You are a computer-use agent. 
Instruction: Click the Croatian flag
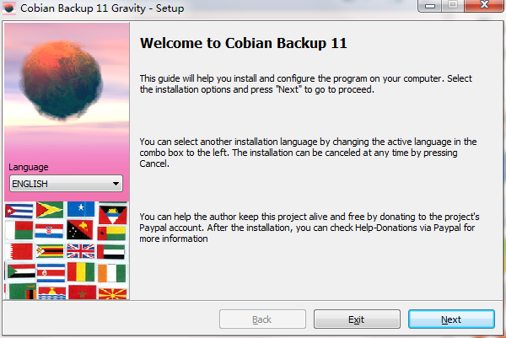49,231
